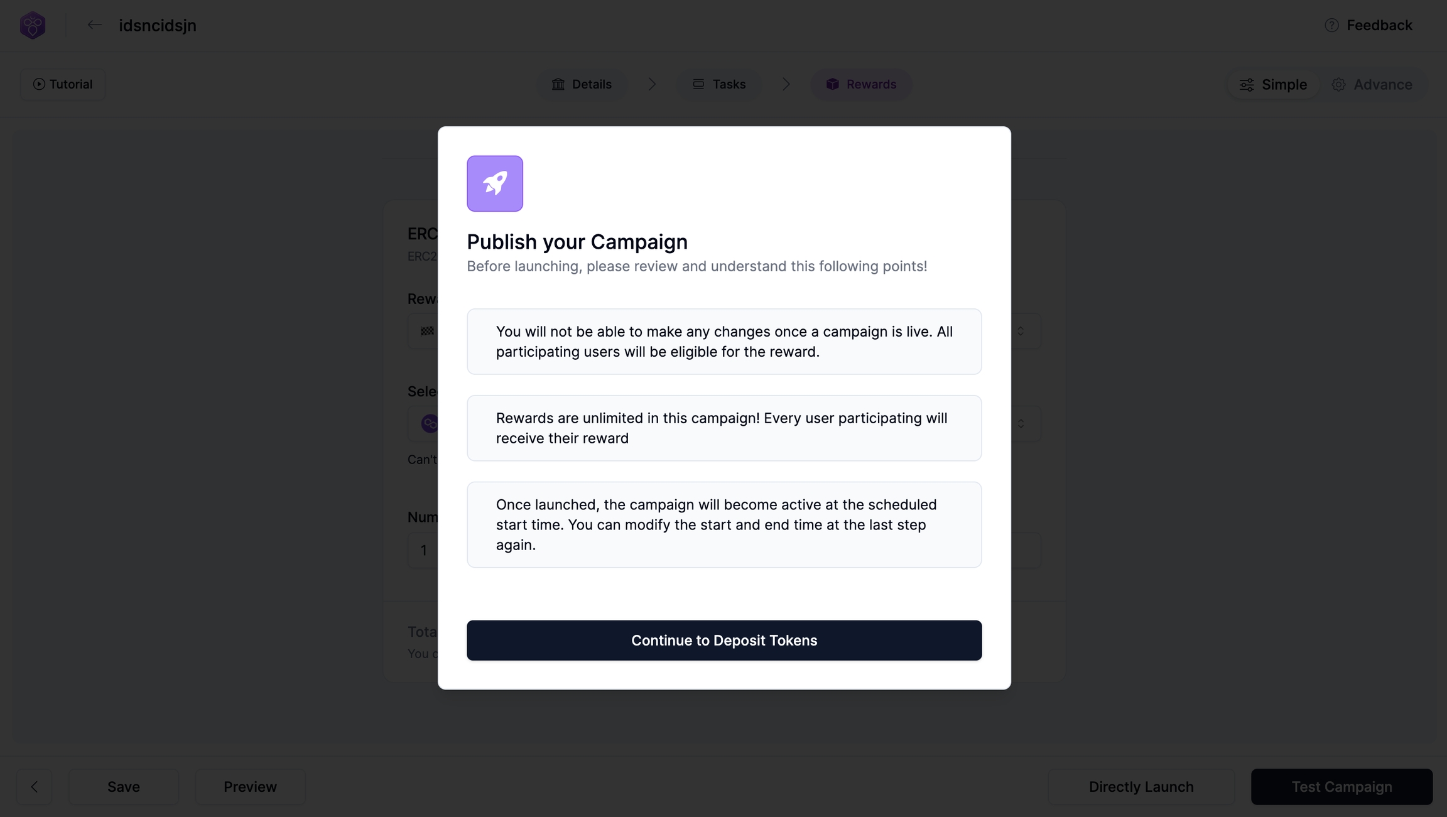This screenshot has width=1447, height=817.
Task: Open the token selection dropdown arrows
Action: coord(1021,424)
